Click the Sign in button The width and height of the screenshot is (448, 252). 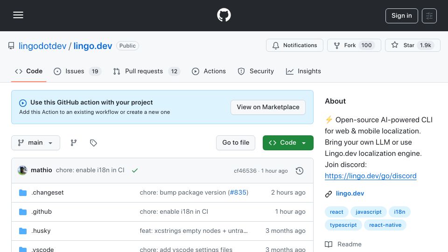tap(401, 16)
